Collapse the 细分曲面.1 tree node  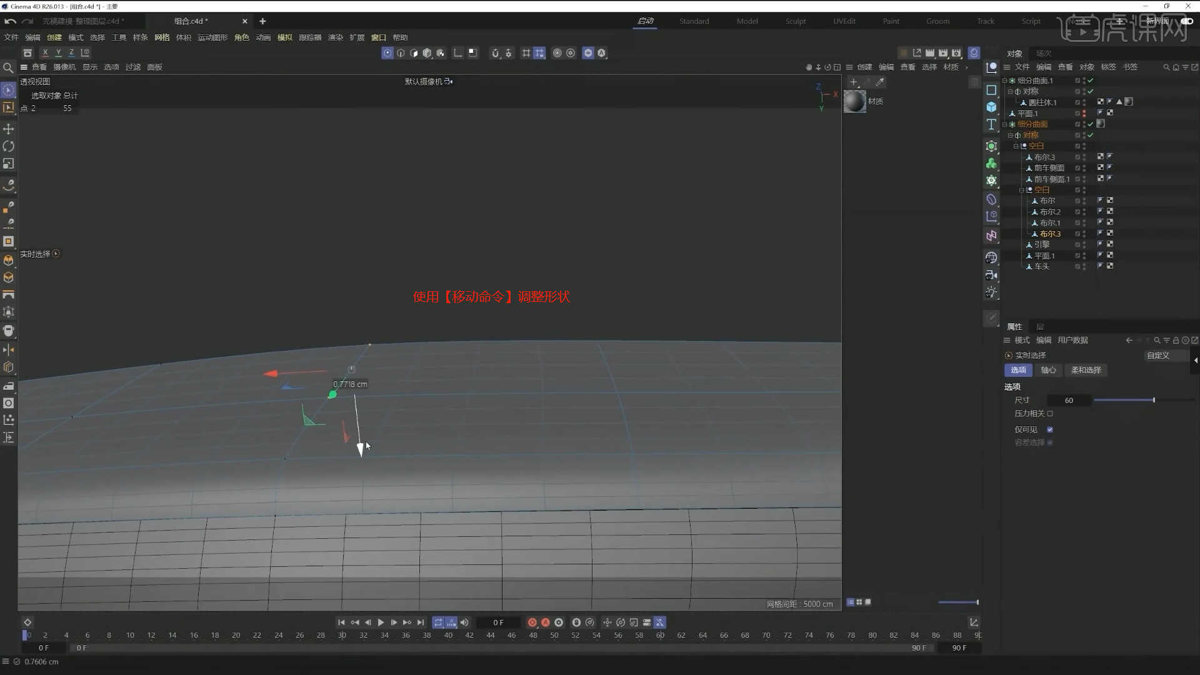[x=1004, y=81]
